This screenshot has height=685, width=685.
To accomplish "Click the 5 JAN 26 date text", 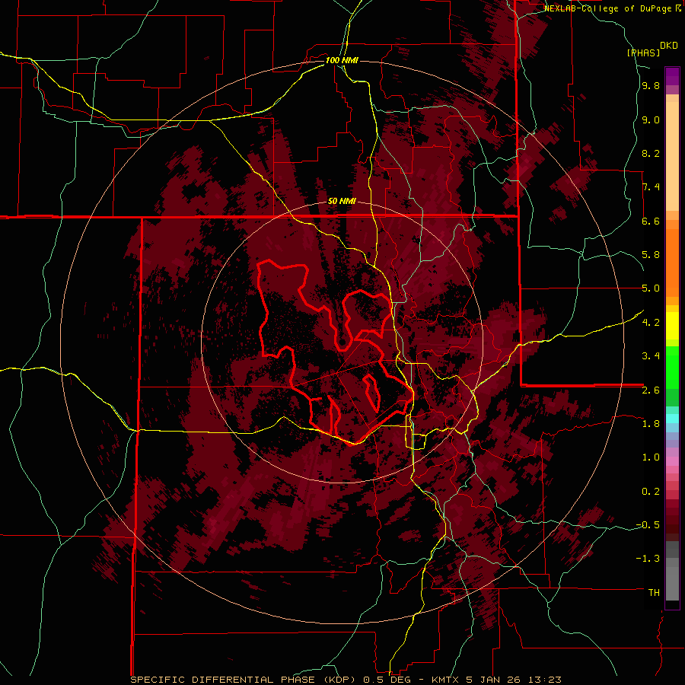I will pos(494,680).
